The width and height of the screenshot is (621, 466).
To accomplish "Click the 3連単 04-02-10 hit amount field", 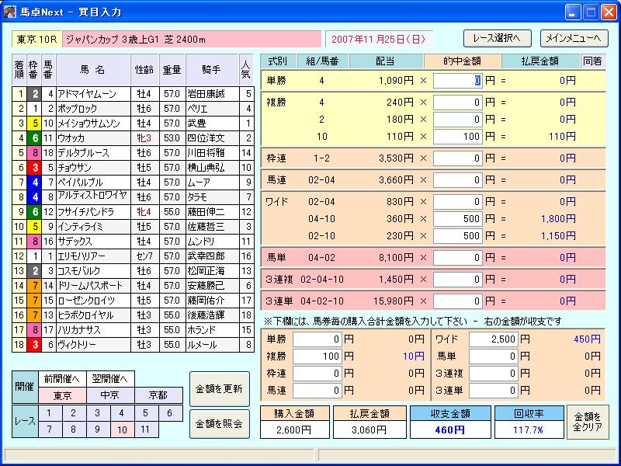I will pyautogui.click(x=457, y=301).
